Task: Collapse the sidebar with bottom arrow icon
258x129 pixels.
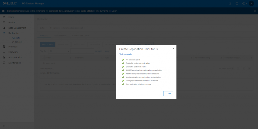Action: (4, 126)
